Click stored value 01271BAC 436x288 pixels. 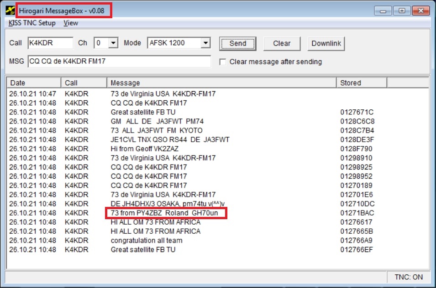pyautogui.click(x=357, y=213)
